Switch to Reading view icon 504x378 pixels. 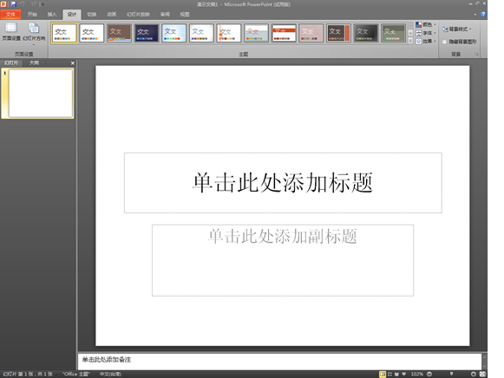point(396,375)
